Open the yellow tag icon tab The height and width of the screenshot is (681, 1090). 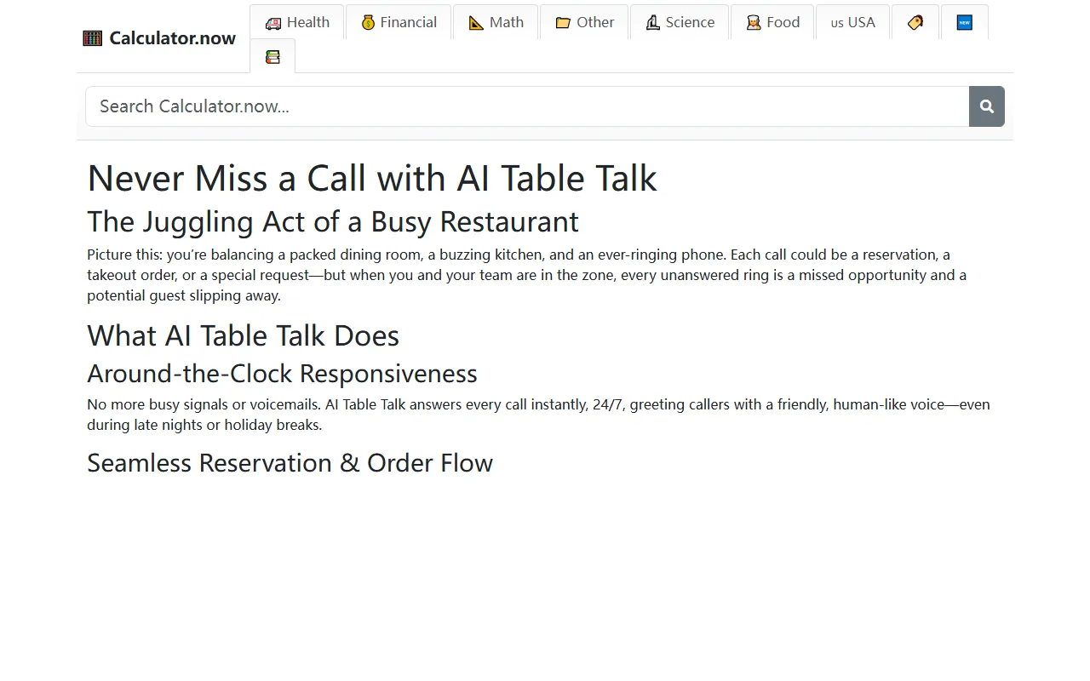[915, 22]
